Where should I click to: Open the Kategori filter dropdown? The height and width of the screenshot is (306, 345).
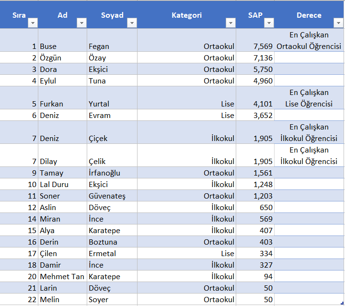pyautogui.click(x=230, y=23)
